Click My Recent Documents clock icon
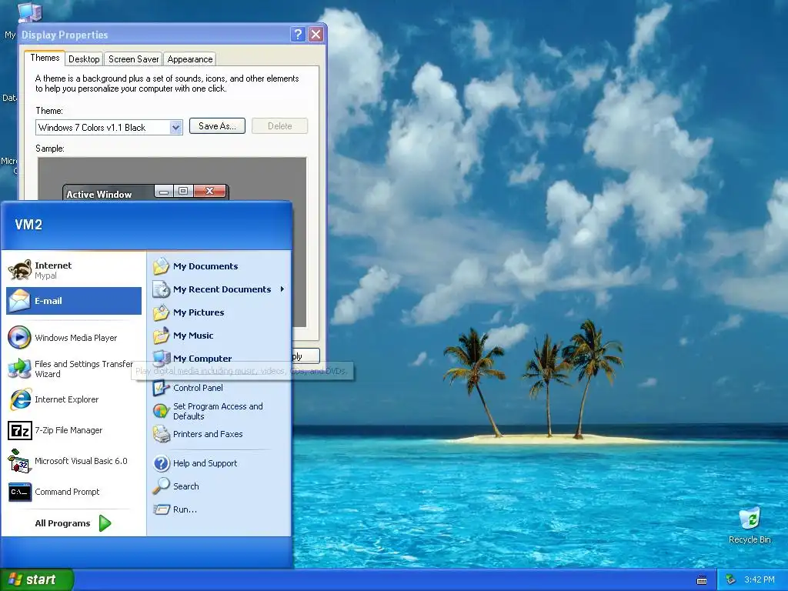 [x=161, y=289]
